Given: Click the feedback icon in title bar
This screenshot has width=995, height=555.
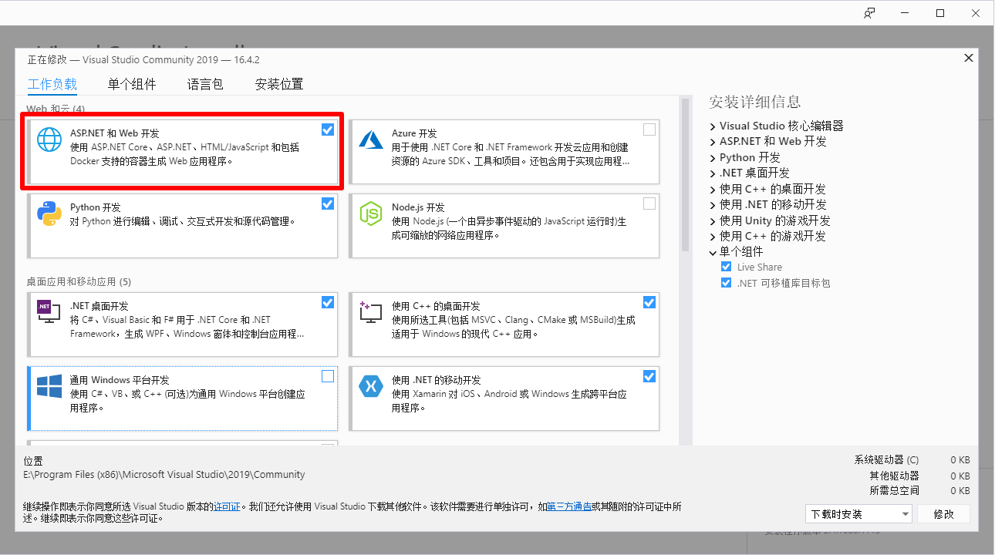Looking at the screenshot, I should pos(869,13).
